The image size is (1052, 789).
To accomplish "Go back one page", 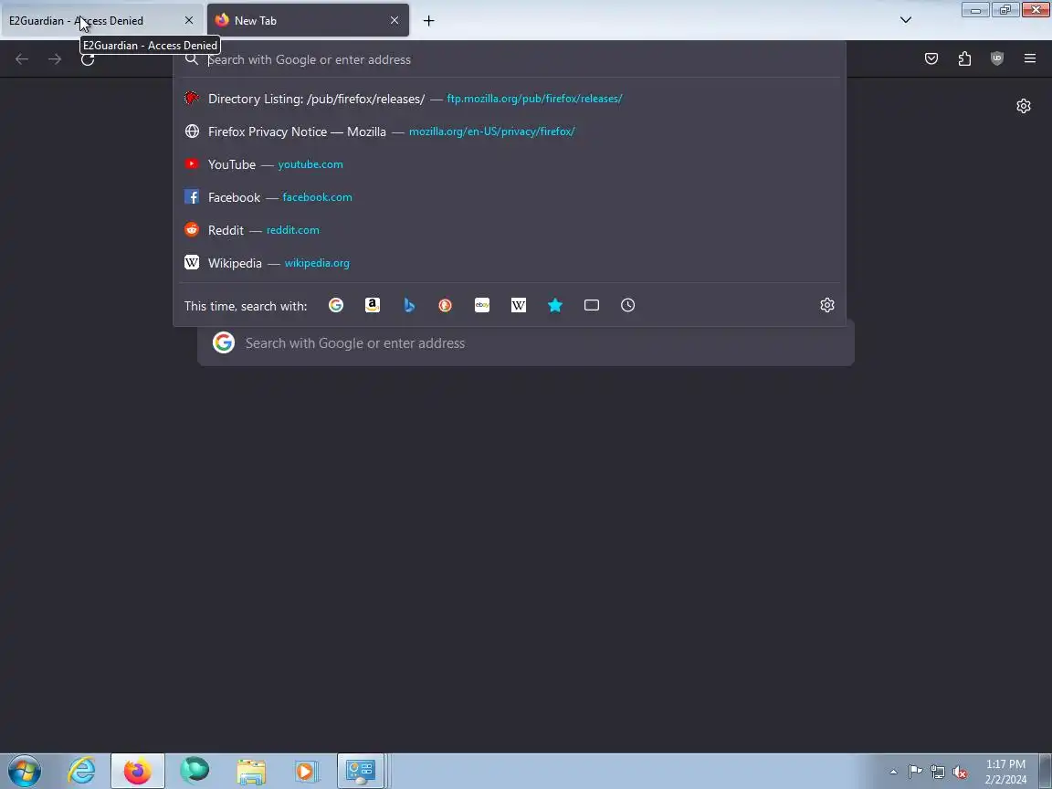I will pyautogui.click(x=22, y=59).
